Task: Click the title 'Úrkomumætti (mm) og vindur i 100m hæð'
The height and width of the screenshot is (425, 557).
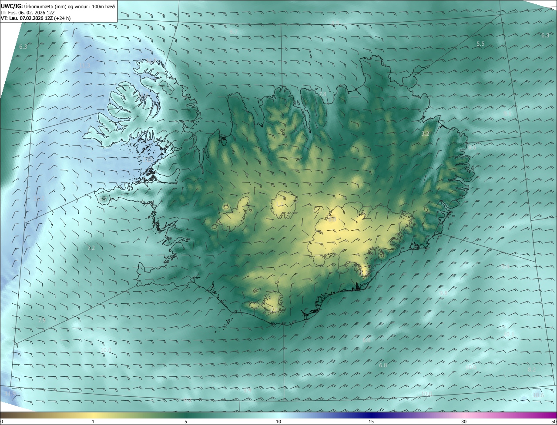Action: [69, 7]
